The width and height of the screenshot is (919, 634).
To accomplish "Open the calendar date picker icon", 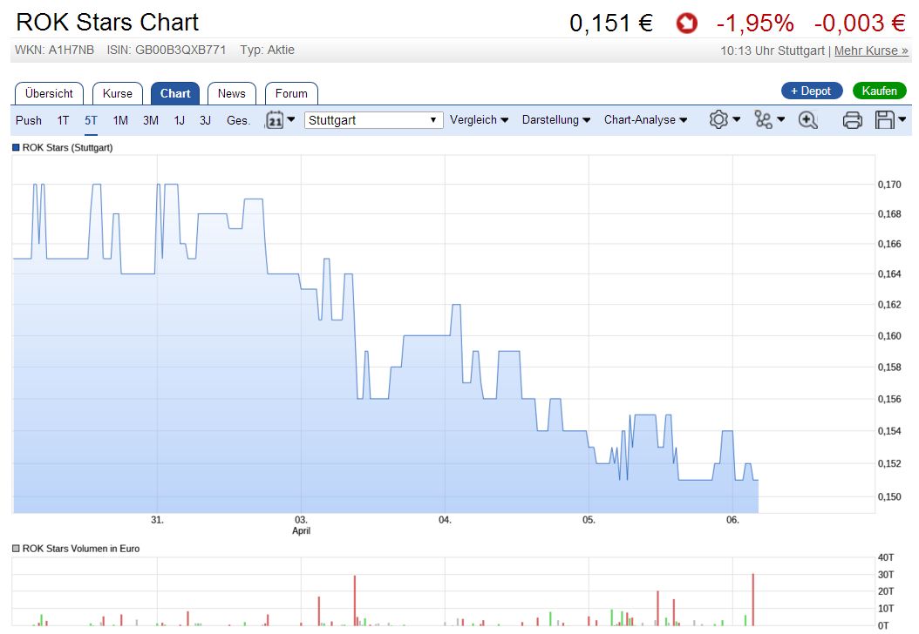I will tap(275, 120).
